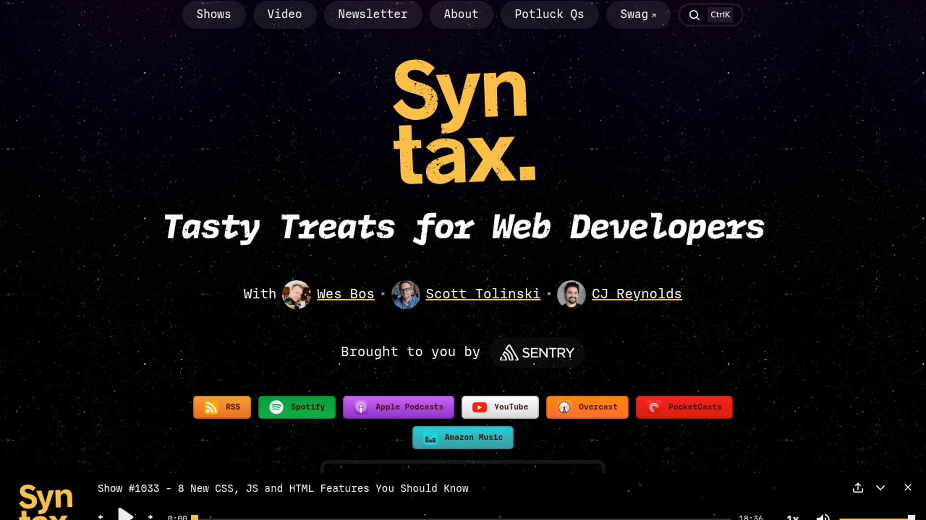
Task: Mute audio using the speaker icon
Action: (x=823, y=517)
